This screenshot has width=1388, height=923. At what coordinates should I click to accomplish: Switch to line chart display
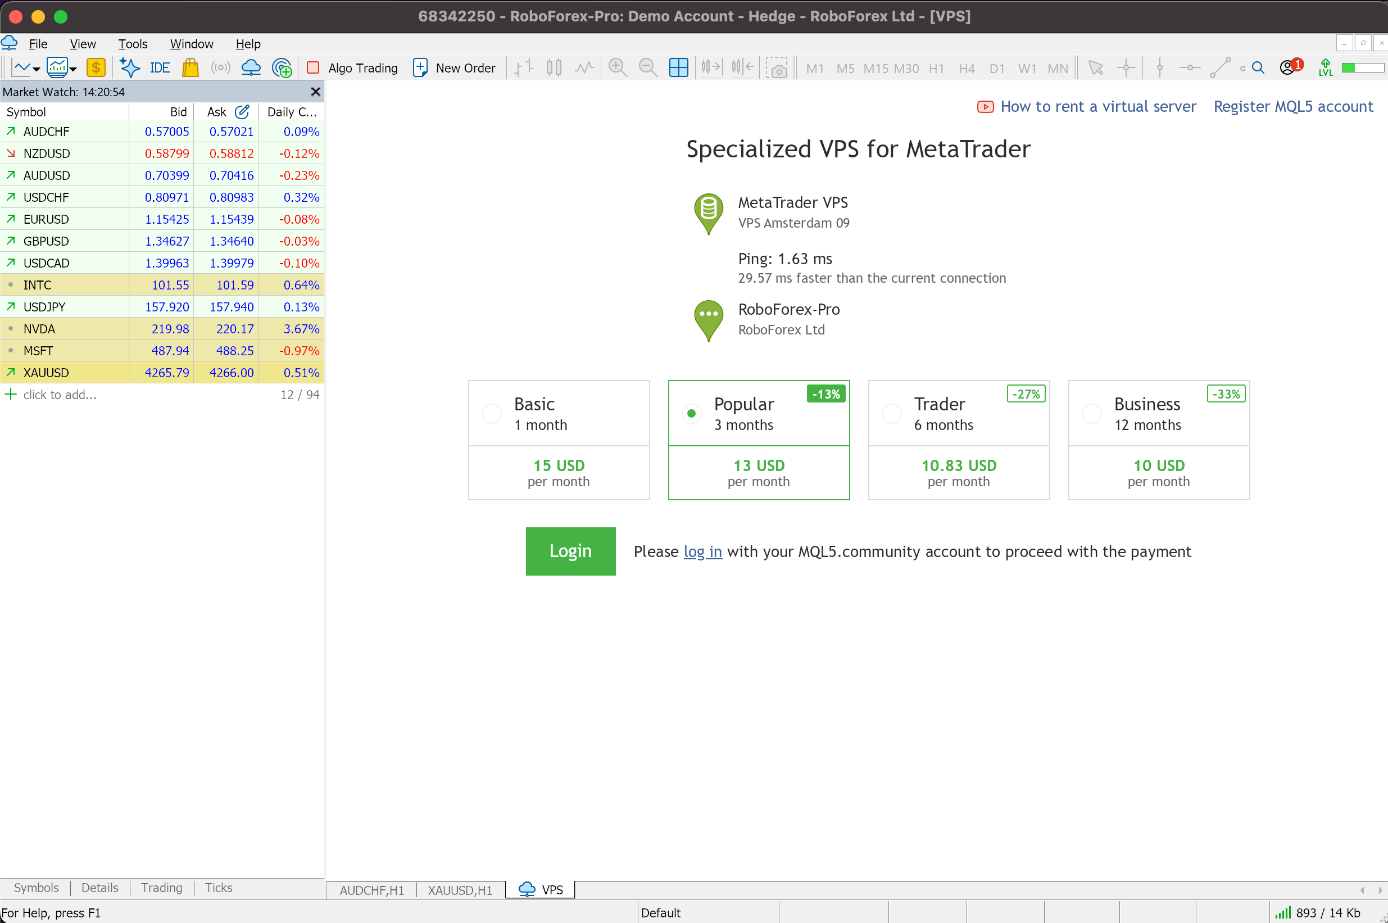coord(584,67)
